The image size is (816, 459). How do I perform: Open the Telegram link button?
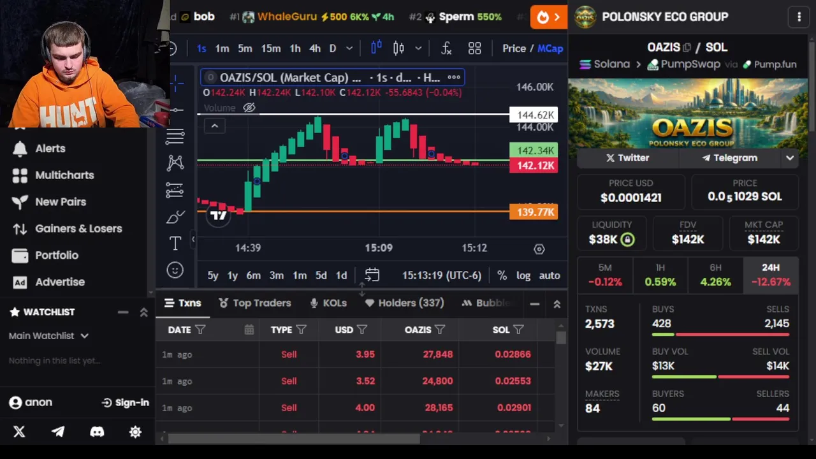pyautogui.click(x=730, y=158)
